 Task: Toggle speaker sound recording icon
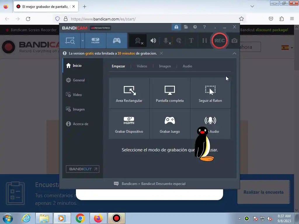[x=153, y=41]
